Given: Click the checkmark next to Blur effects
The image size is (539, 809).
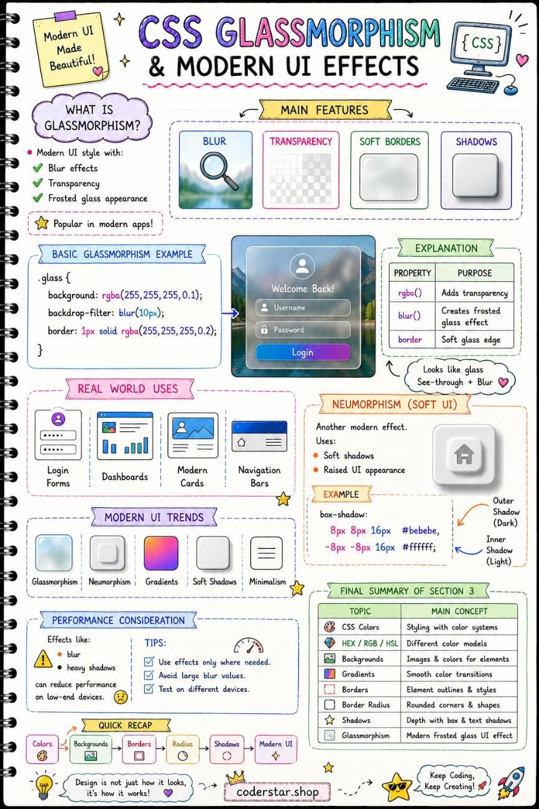Looking at the screenshot, I should click(37, 167).
